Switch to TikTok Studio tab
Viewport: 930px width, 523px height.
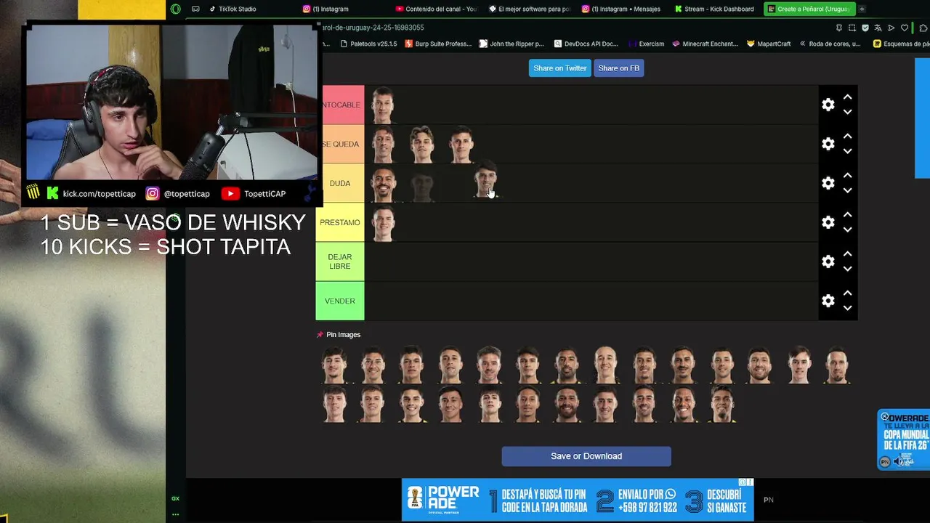pos(232,9)
